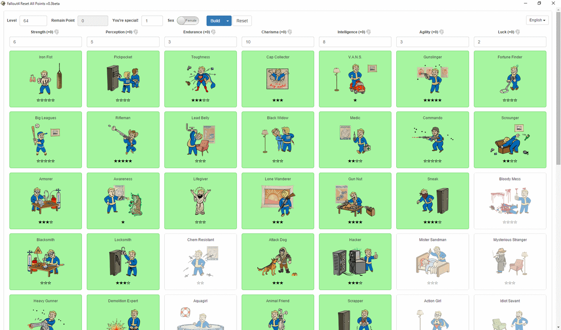Click the Agility value field

coord(433,42)
